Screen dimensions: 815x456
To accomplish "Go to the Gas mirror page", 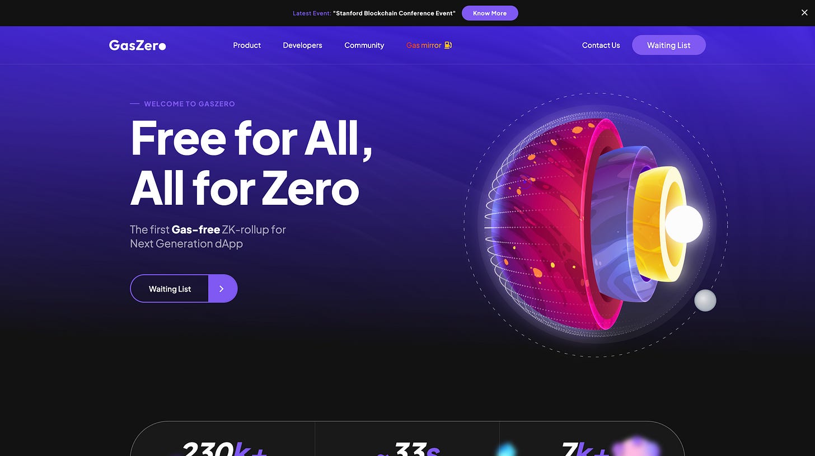I will (x=424, y=45).
